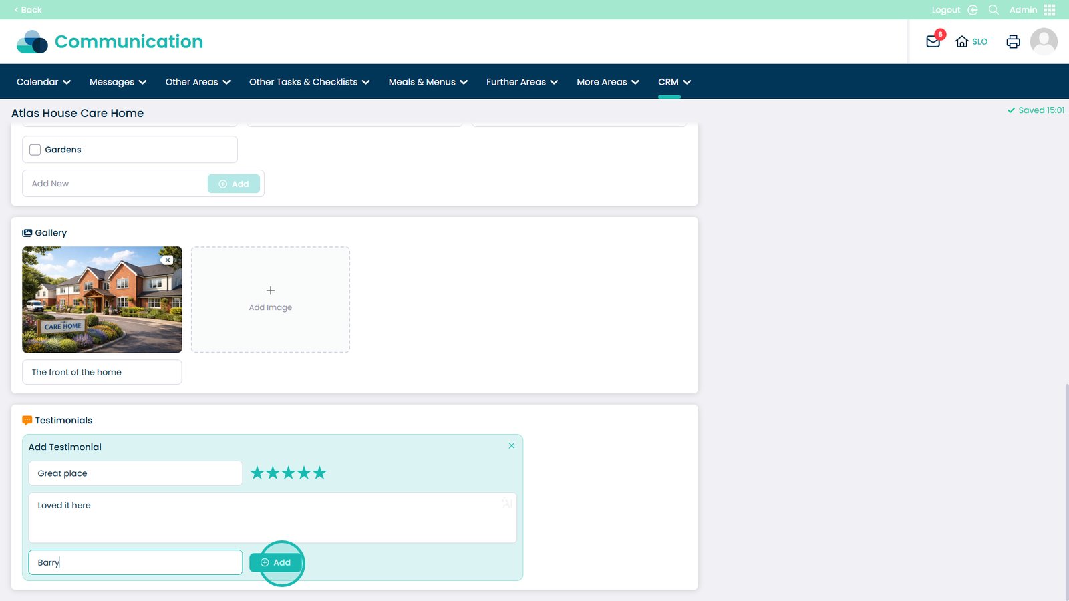Viewport: 1069px width, 601px height.
Task: Open the mail inbox icon
Action: click(x=933, y=41)
